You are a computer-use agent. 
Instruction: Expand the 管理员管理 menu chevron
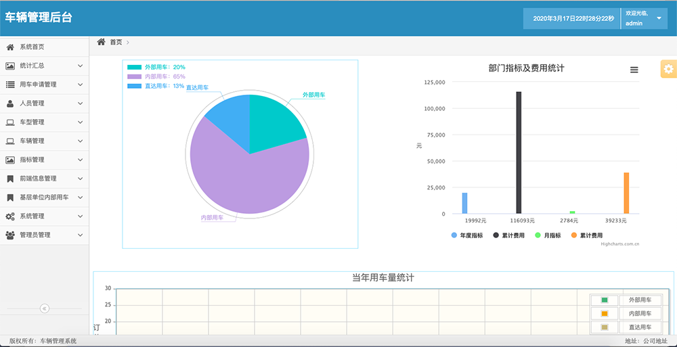[81, 235]
